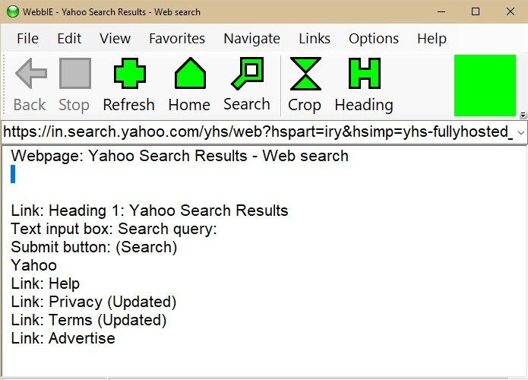Open the Favorites menu
This screenshot has width=528, height=380.
click(177, 39)
